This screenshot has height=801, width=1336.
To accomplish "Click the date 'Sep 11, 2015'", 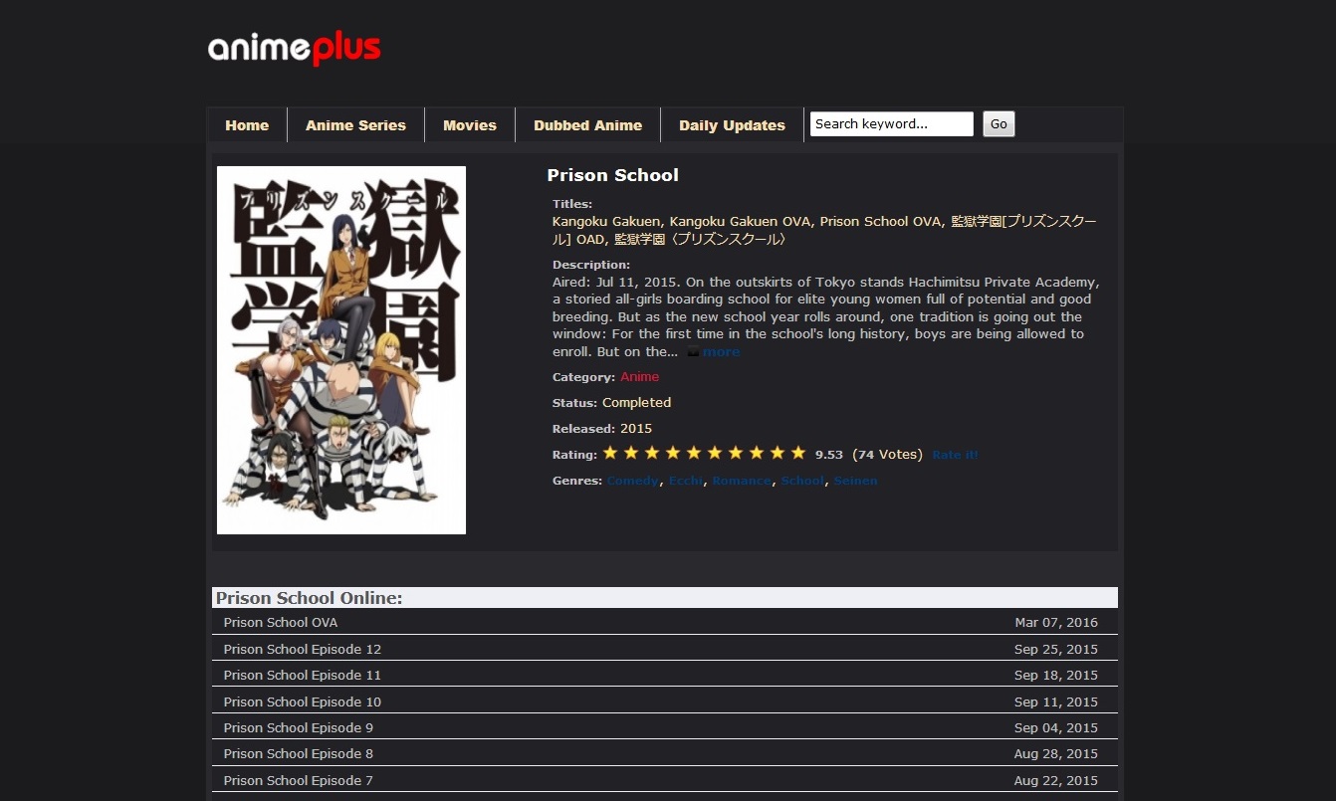I will pos(1056,701).
